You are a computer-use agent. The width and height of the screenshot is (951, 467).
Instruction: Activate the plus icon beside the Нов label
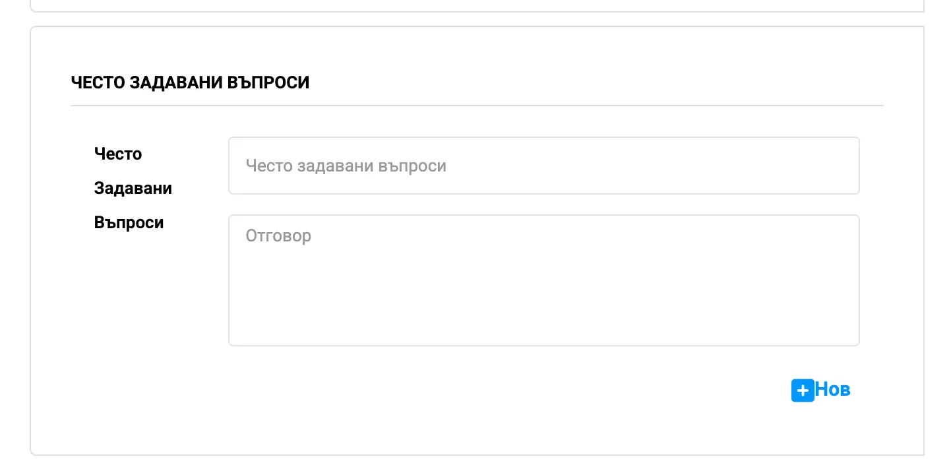click(802, 390)
